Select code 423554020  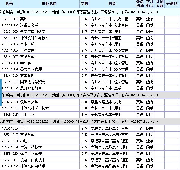pos(10,154)
